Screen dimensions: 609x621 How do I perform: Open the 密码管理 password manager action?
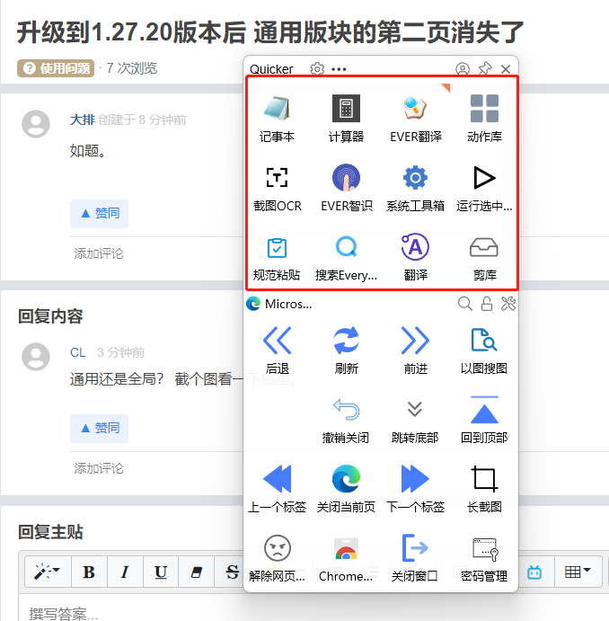484,558
